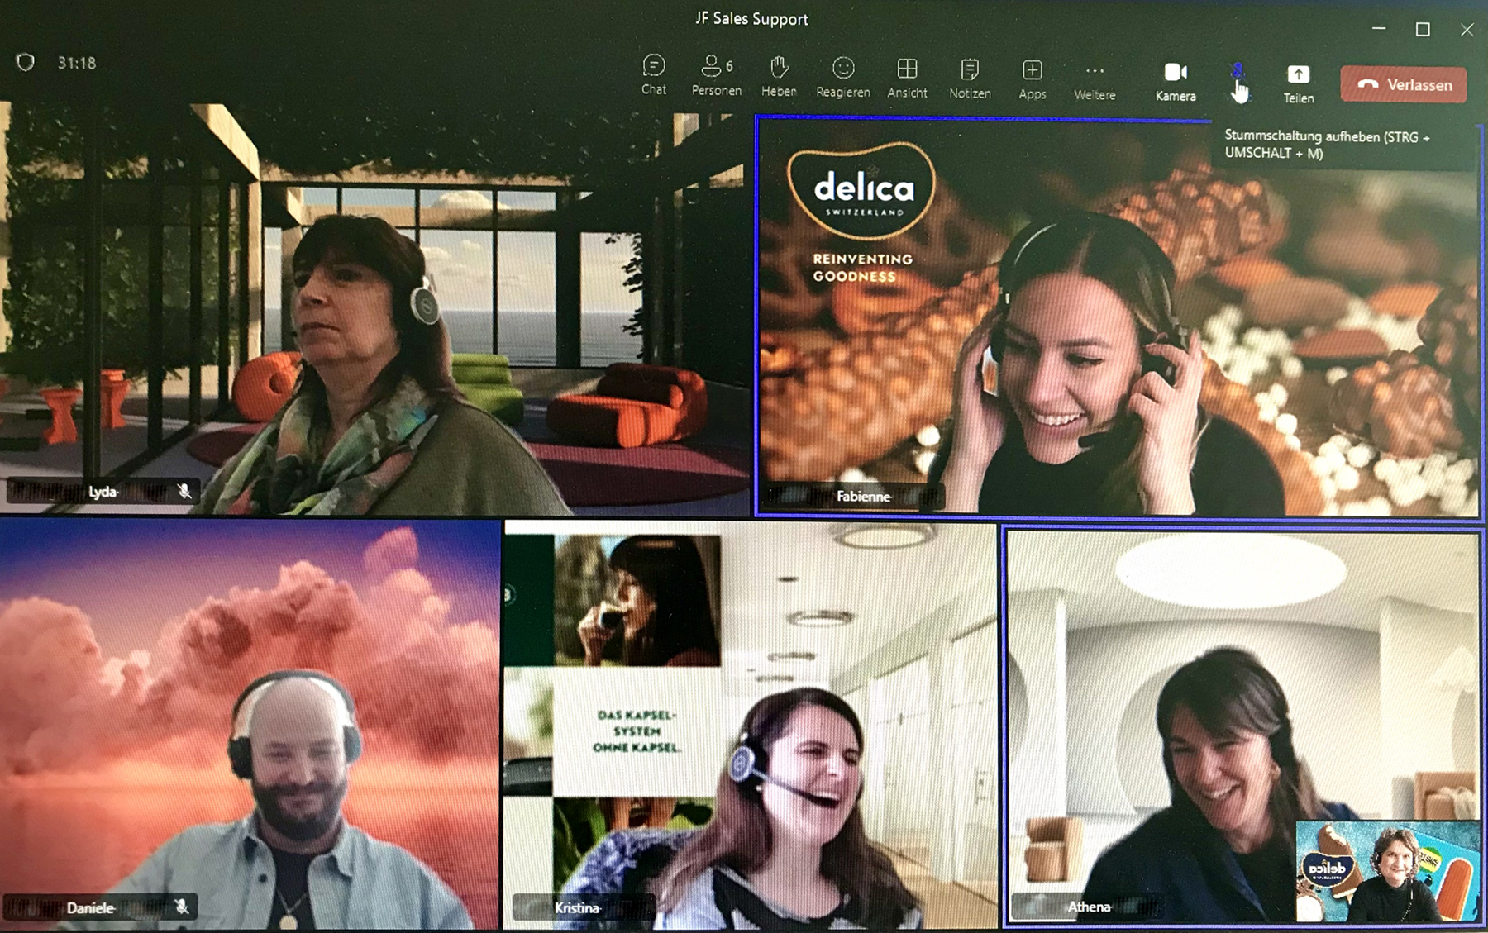The width and height of the screenshot is (1488, 933).
Task: Minimize the meeting window
Action: tap(1379, 28)
